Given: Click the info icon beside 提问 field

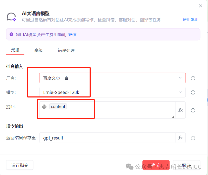Looking at the screenshot, I should [x=193, y=110].
